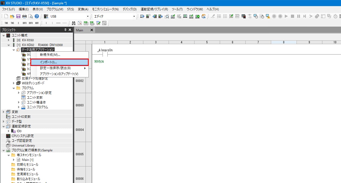Screen dimensions: 341x183
Task: Insert a TMR timer instruction
Action: coord(6,23)
